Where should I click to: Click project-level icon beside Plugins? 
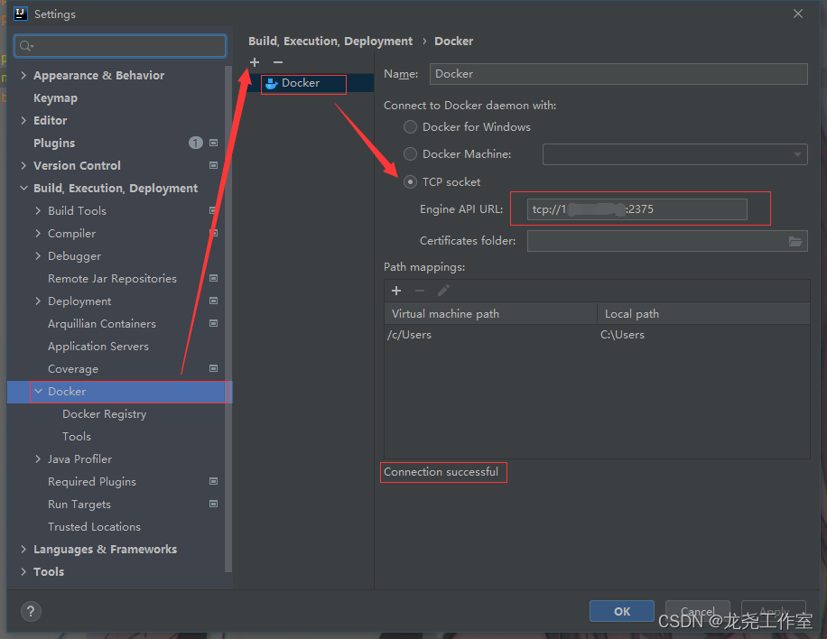point(214,143)
